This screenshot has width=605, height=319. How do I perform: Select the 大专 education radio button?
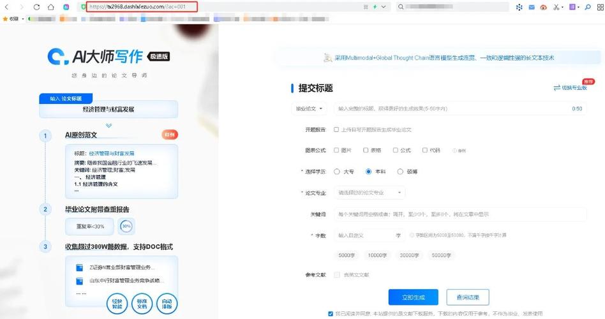tap(337, 172)
